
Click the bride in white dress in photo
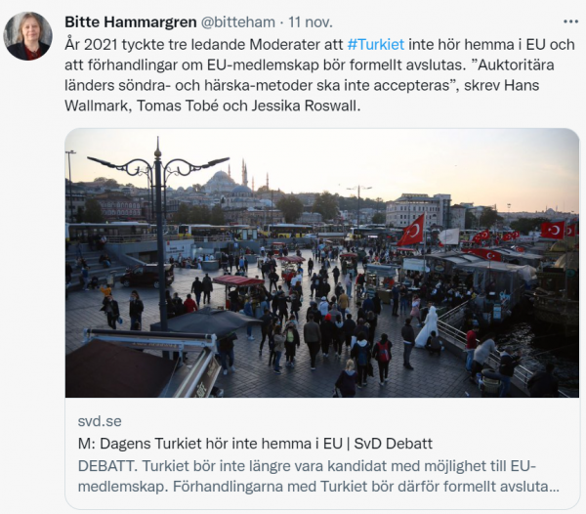tap(427, 326)
